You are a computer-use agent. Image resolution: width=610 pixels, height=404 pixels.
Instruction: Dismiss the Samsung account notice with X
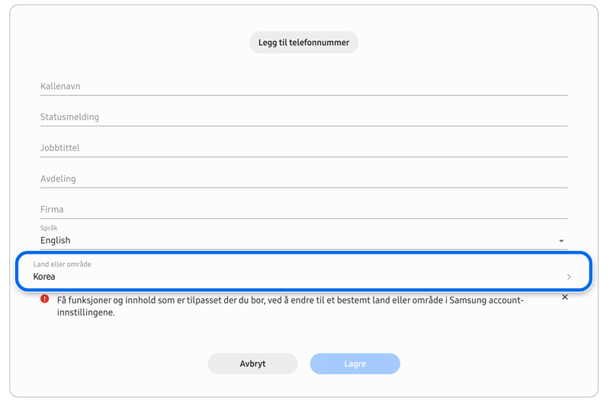click(x=564, y=297)
